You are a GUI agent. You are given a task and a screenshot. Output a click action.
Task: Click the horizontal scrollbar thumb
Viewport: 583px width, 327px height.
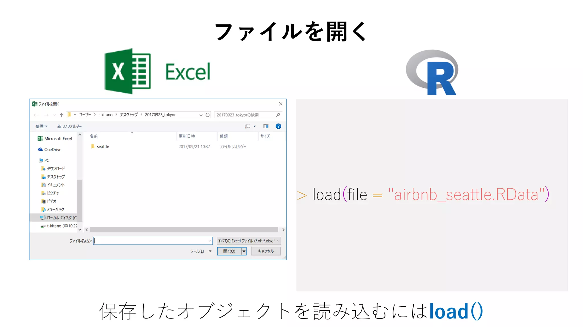184,230
